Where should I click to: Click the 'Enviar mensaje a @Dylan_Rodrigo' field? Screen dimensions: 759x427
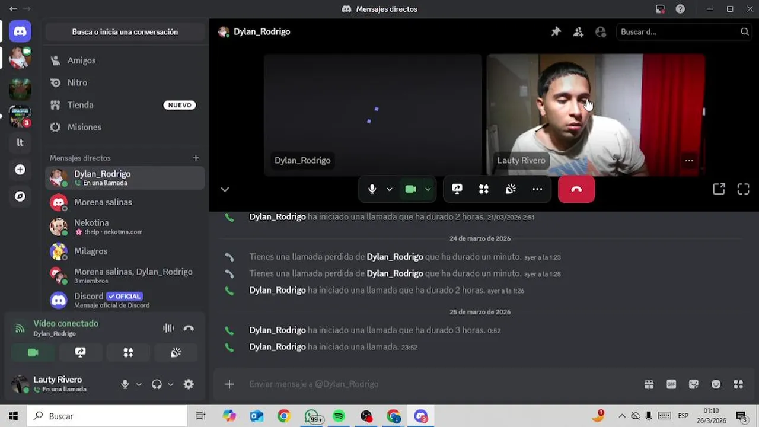point(439,384)
